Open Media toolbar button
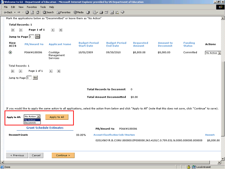 [78, 12]
